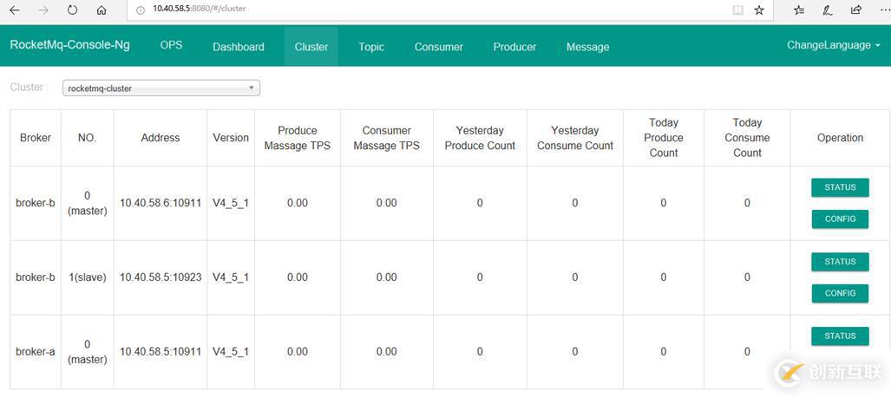The width and height of the screenshot is (891, 398).
Task: Click the Yesterday Produce Count header
Action: pos(480,138)
